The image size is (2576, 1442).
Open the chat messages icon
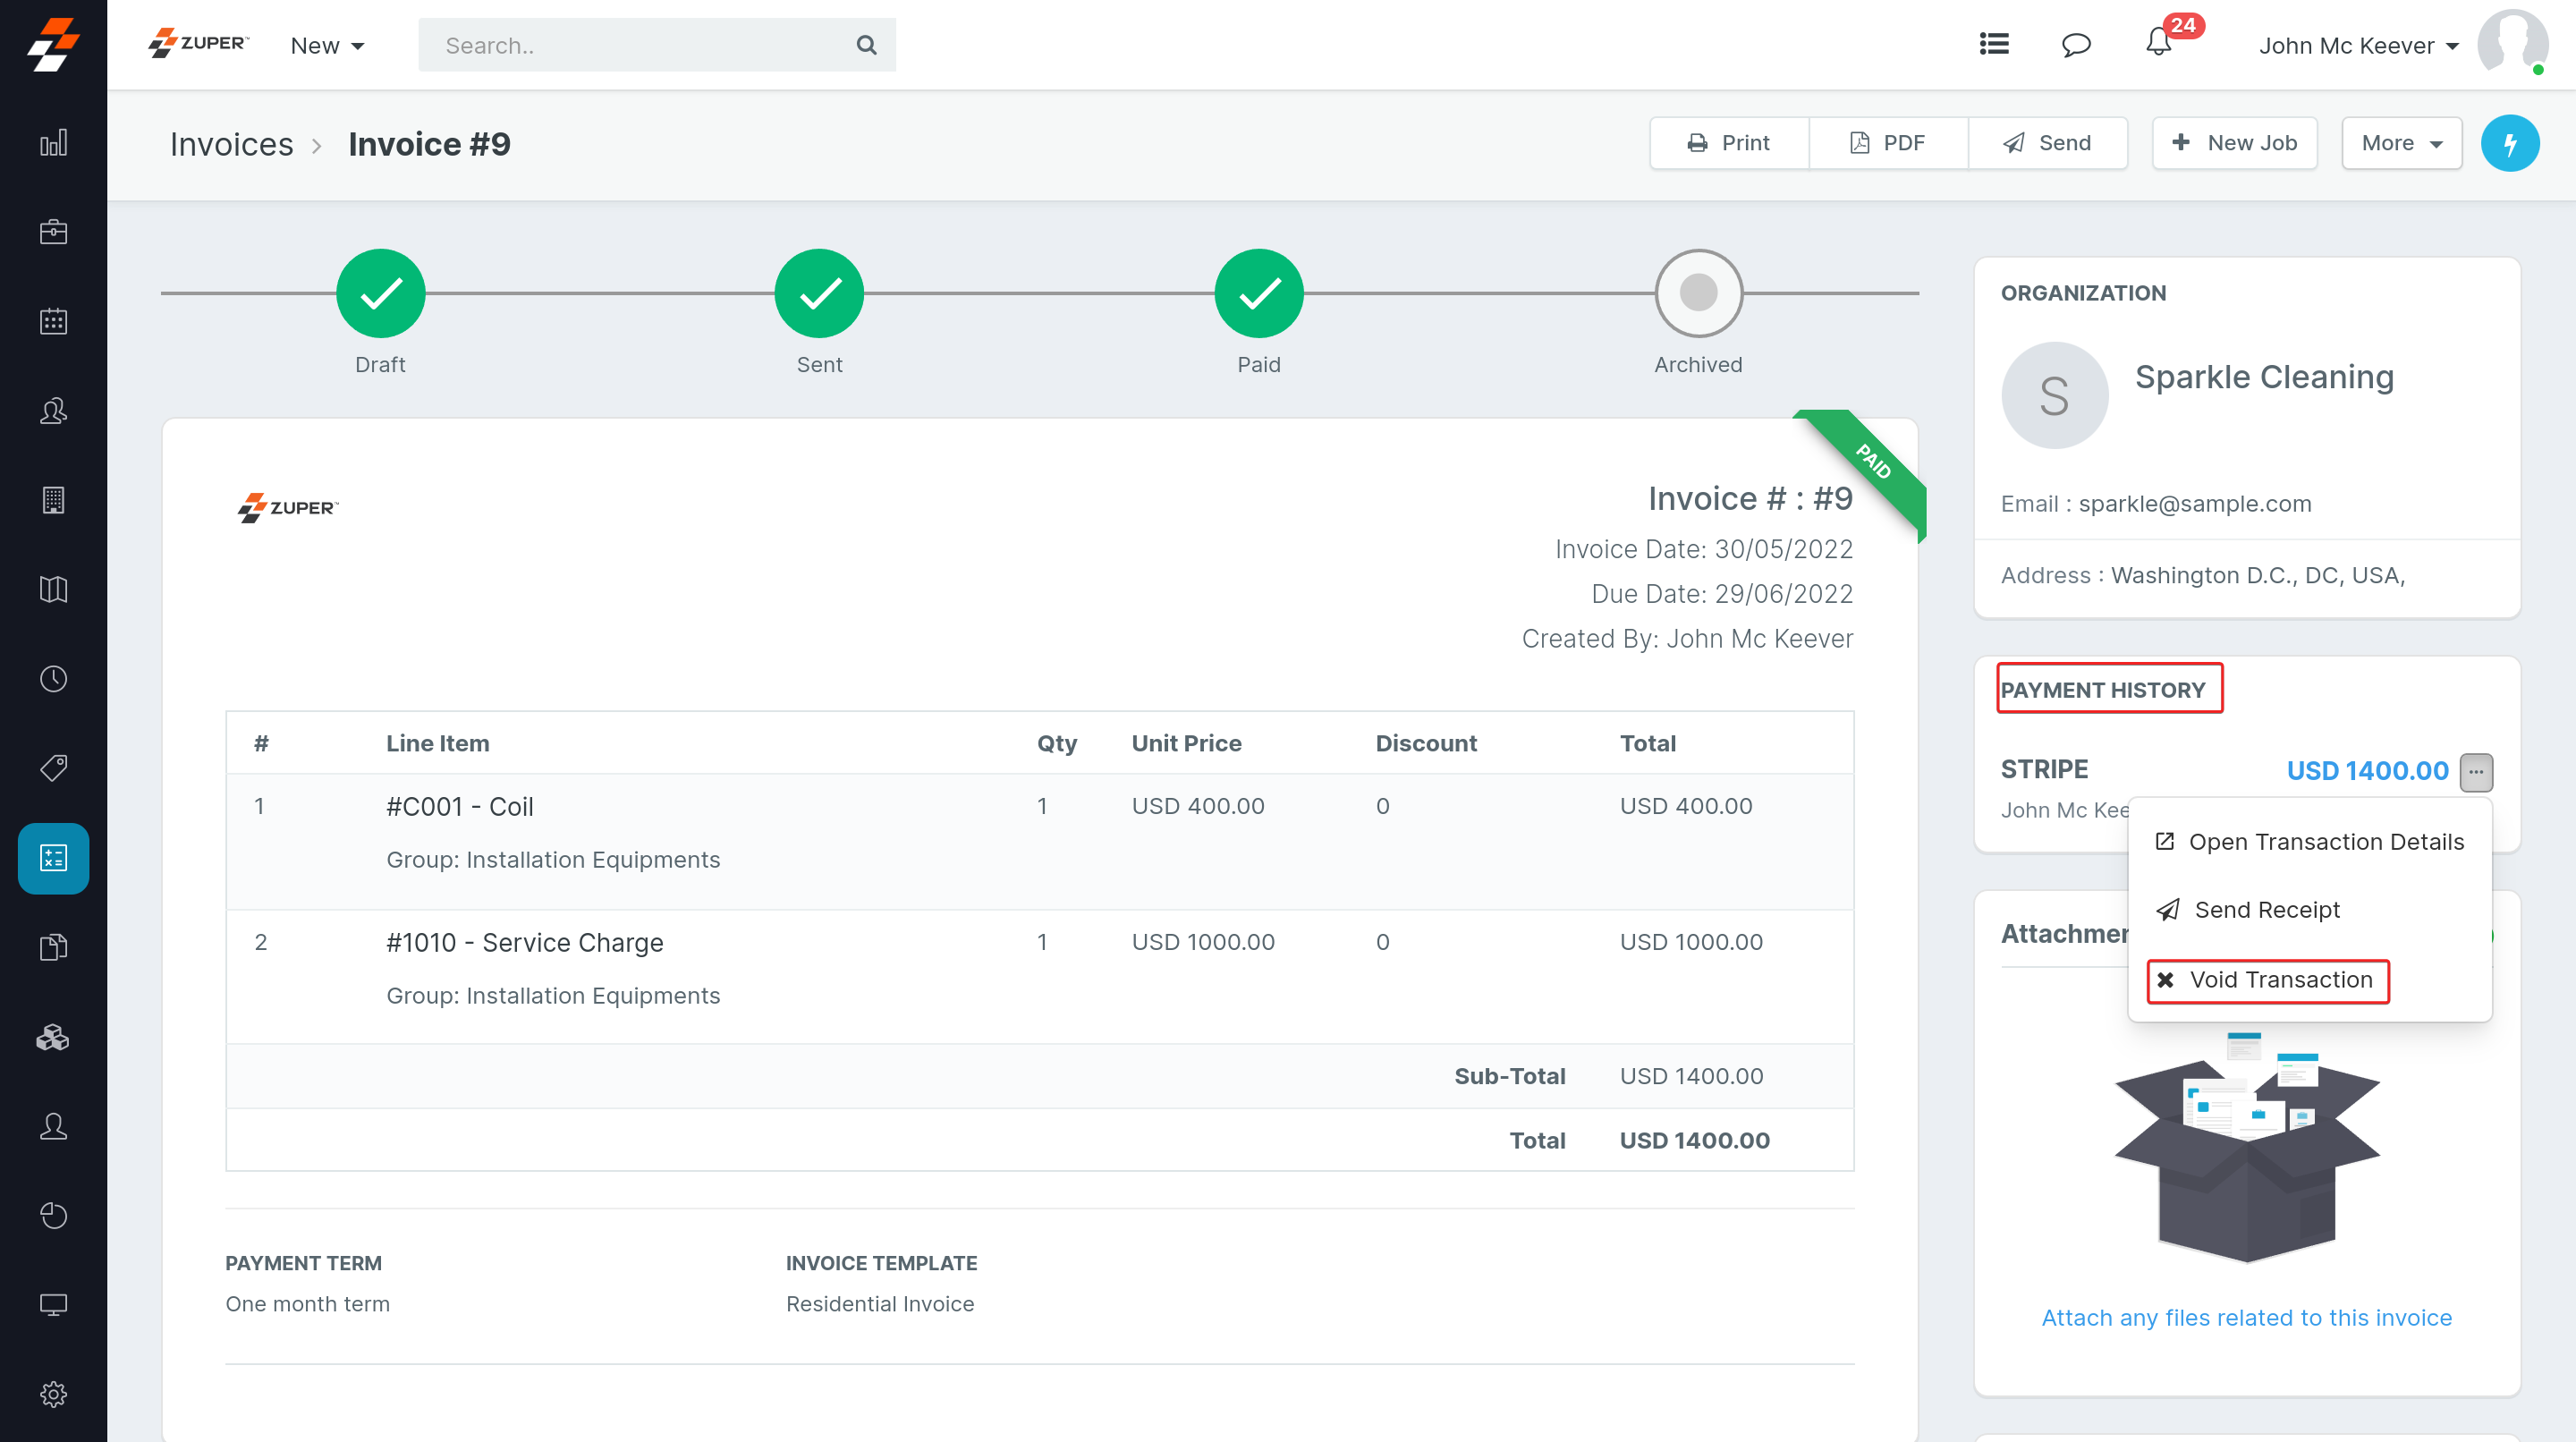[x=2076, y=44]
